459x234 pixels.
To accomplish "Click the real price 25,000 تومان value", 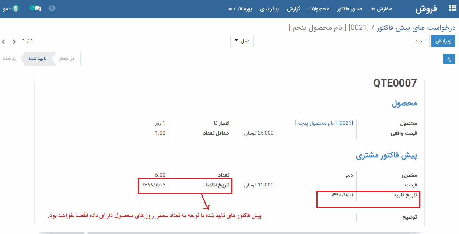I will coord(259,133).
